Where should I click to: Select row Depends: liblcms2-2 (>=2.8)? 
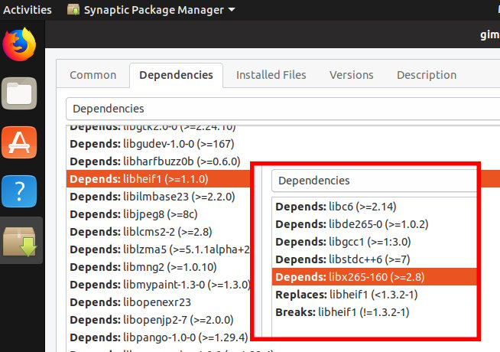coord(158,232)
